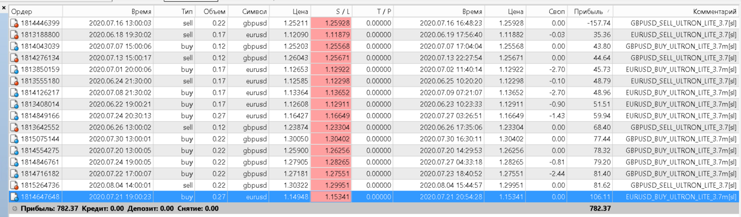Click the order icon for 1815264736
741x217 pixels.
15,185
